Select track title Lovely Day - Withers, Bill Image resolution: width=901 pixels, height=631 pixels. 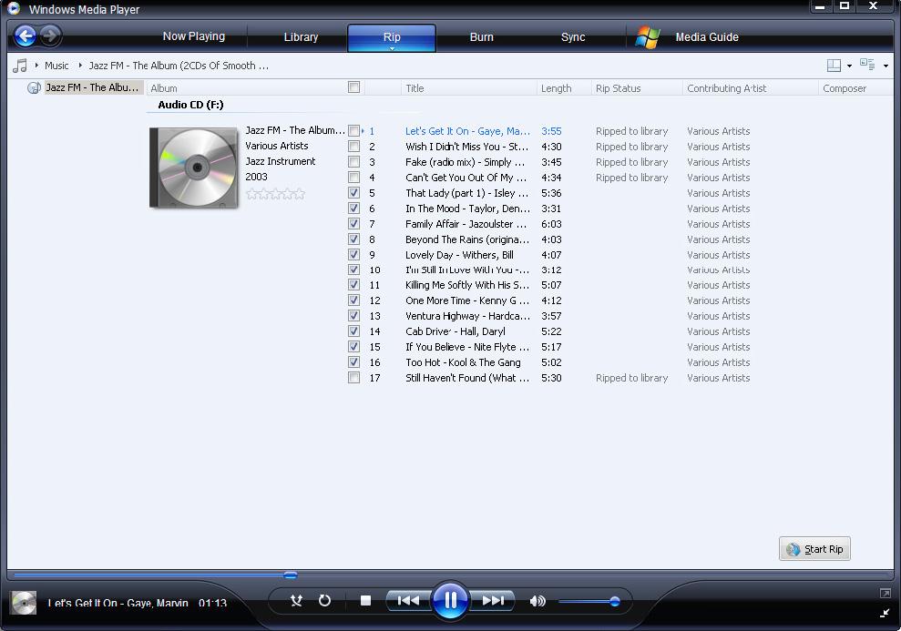click(459, 254)
